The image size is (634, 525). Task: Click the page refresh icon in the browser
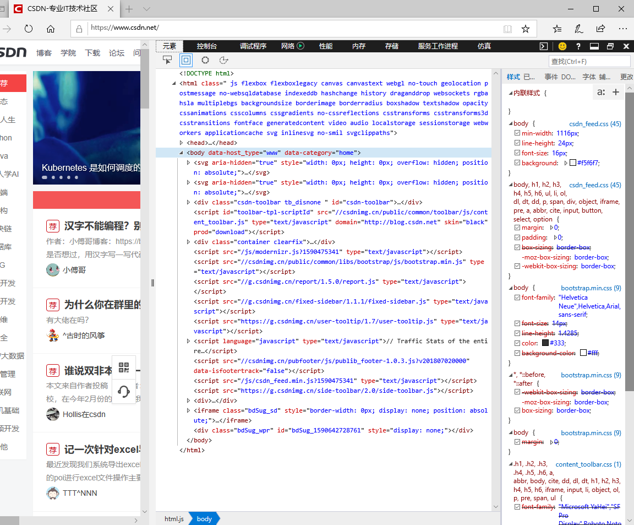[x=28, y=29]
